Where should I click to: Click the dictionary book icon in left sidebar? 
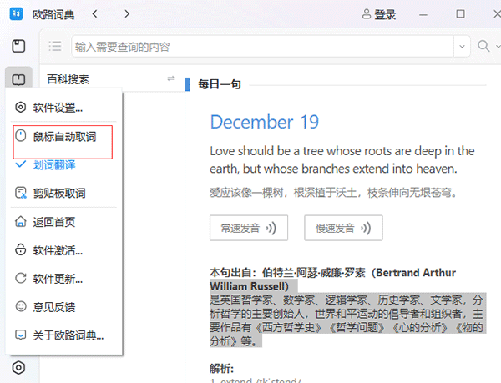18,46
